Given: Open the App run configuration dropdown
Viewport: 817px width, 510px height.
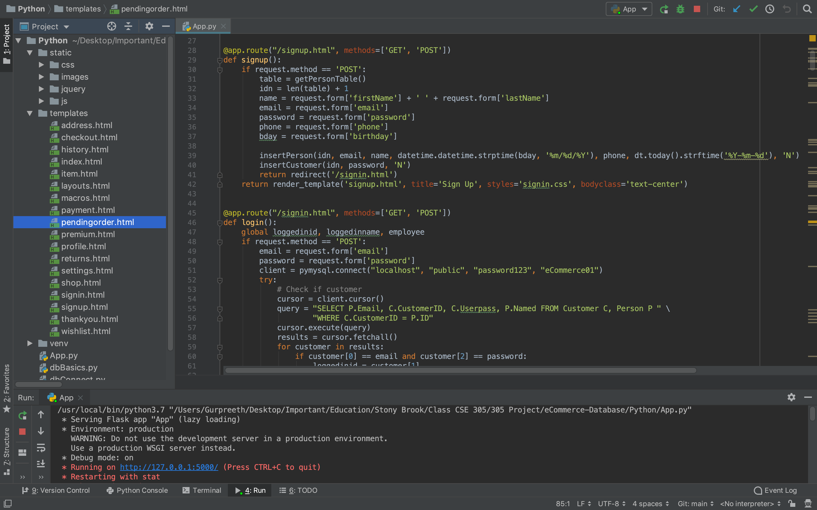Looking at the screenshot, I should pos(629,9).
